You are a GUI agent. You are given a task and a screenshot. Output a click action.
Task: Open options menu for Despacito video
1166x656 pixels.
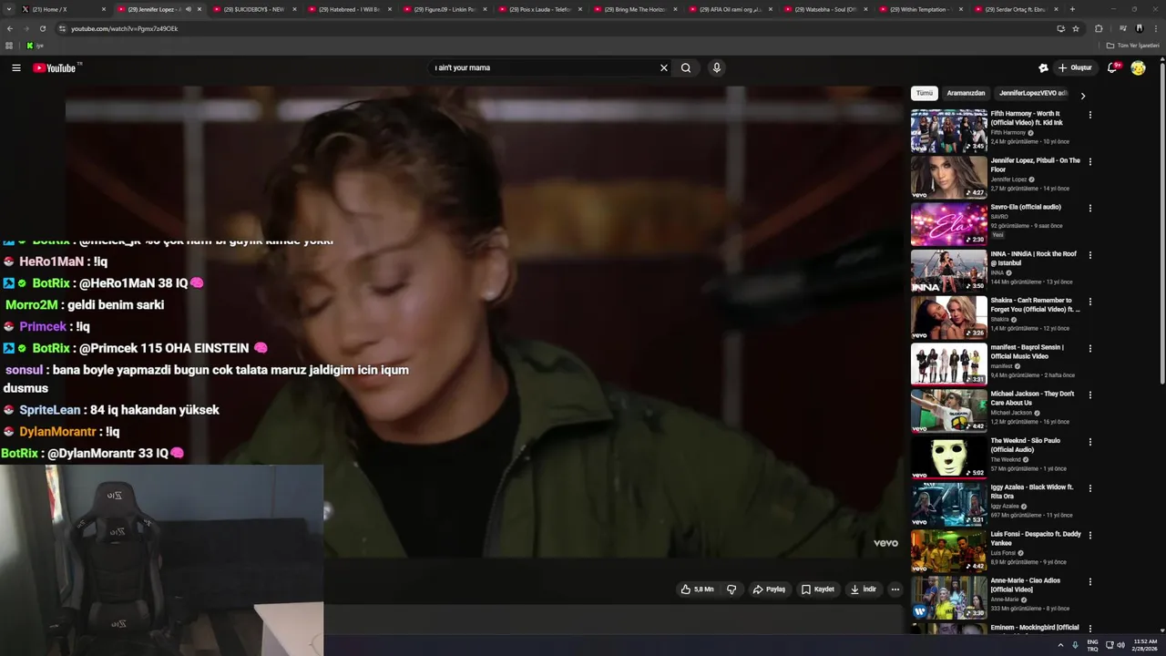pyautogui.click(x=1089, y=535)
